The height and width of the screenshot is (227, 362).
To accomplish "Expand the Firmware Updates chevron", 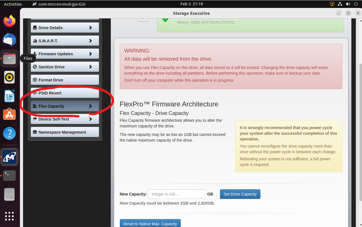I will point(90,54).
